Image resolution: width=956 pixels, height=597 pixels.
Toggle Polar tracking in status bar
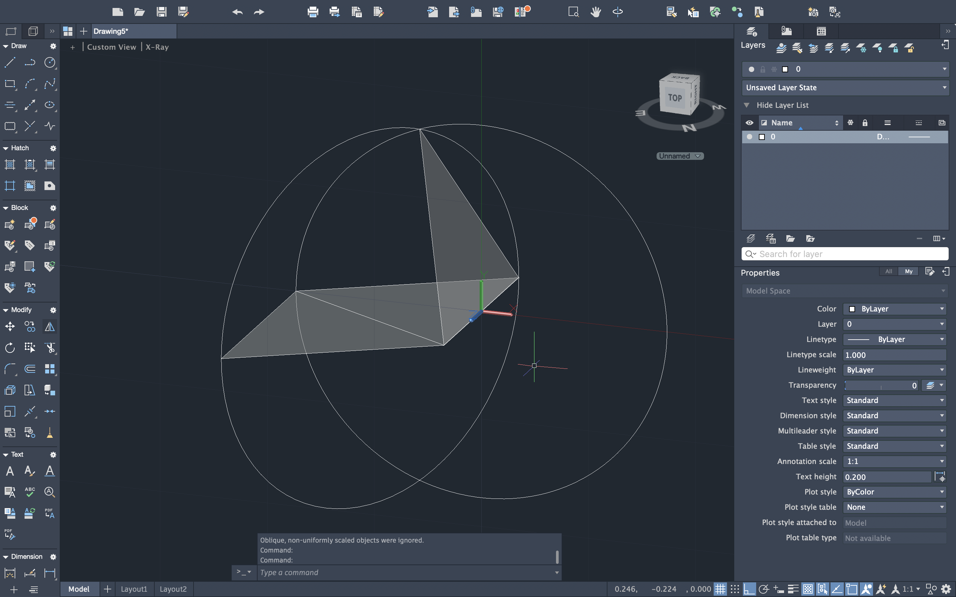click(763, 589)
